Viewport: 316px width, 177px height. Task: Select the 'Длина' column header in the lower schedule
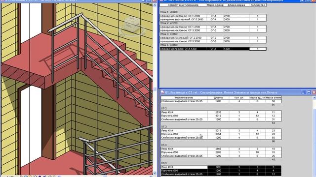[x=218, y=98]
